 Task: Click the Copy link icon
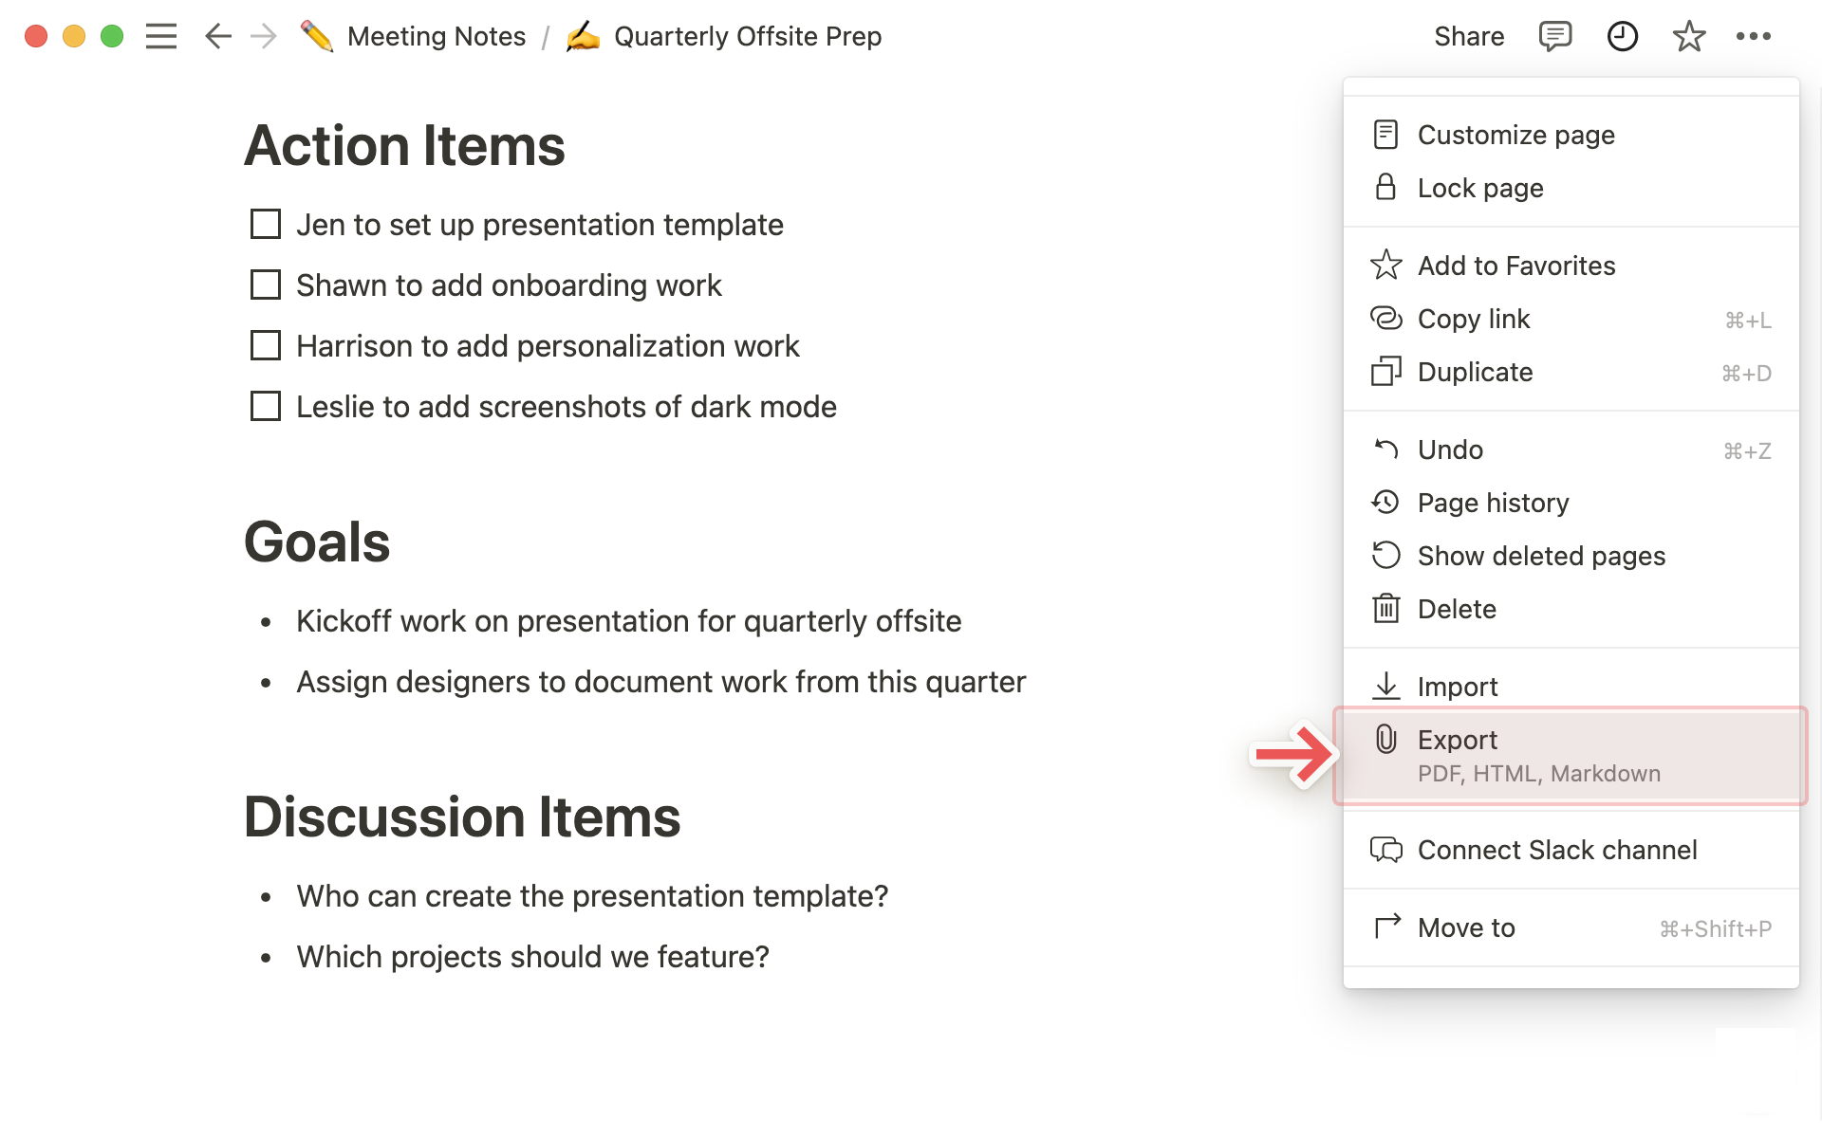coord(1385,318)
